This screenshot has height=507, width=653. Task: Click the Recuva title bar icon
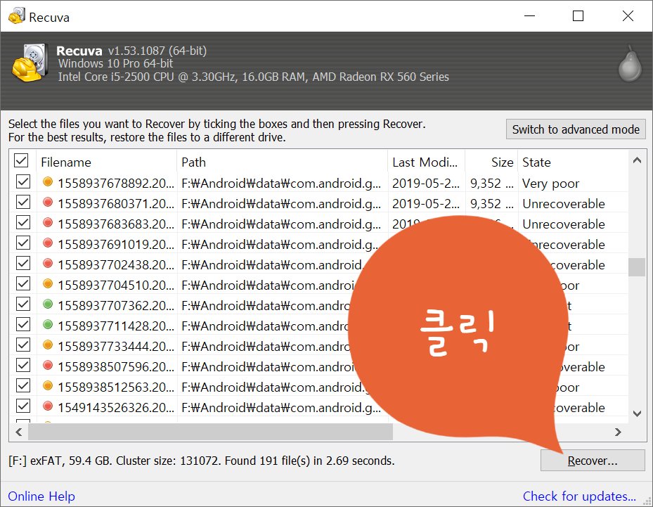17,16
